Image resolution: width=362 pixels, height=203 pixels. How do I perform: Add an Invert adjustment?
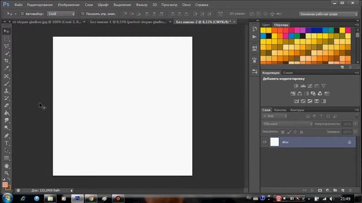pos(296,101)
